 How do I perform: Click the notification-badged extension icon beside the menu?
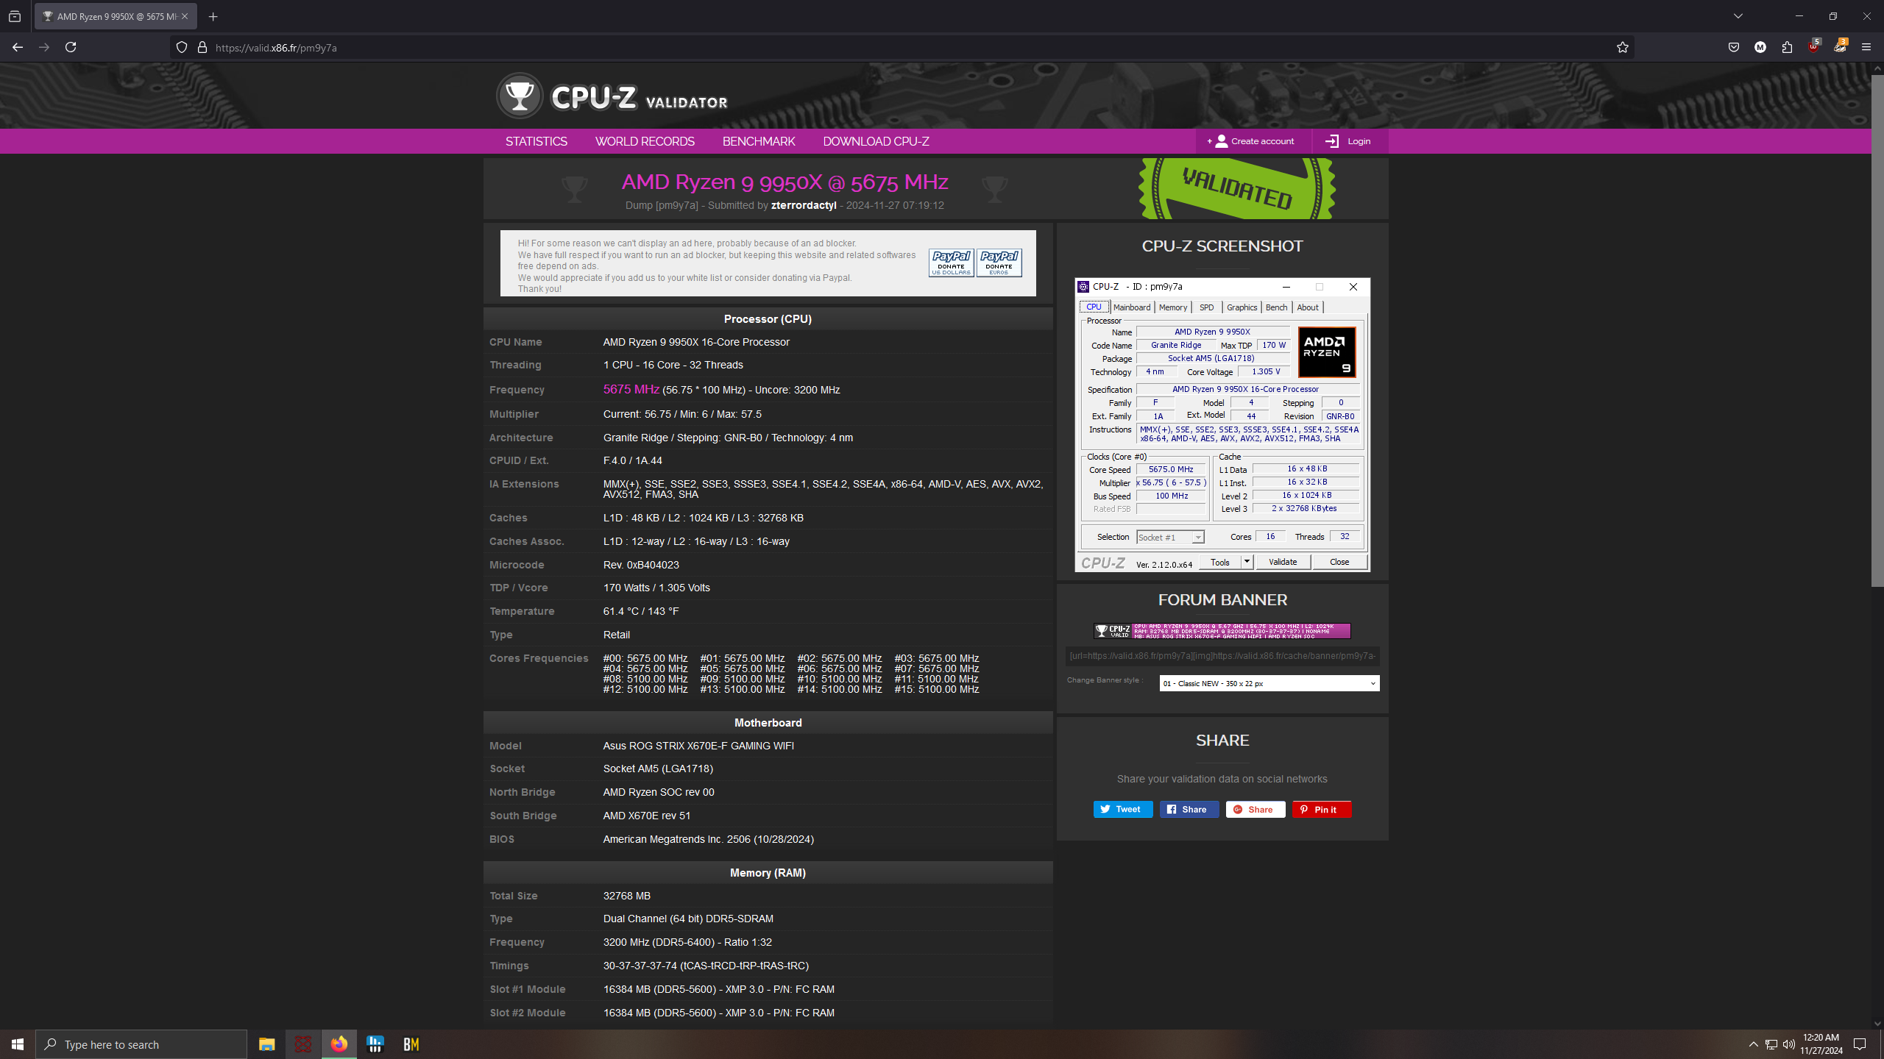click(1841, 46)
